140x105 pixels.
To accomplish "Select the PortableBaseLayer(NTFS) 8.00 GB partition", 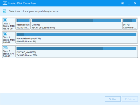I will point(76,38).
